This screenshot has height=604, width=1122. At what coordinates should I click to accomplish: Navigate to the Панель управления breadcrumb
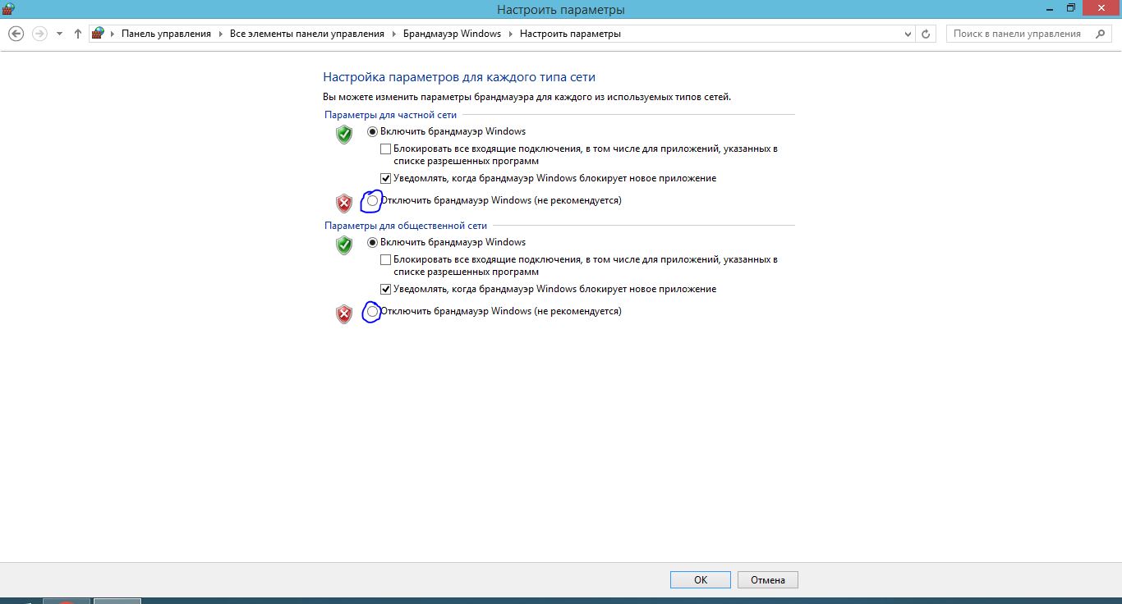166,34
